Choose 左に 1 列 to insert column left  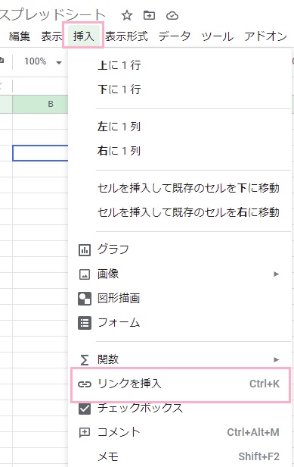click(x=179, y=127)
